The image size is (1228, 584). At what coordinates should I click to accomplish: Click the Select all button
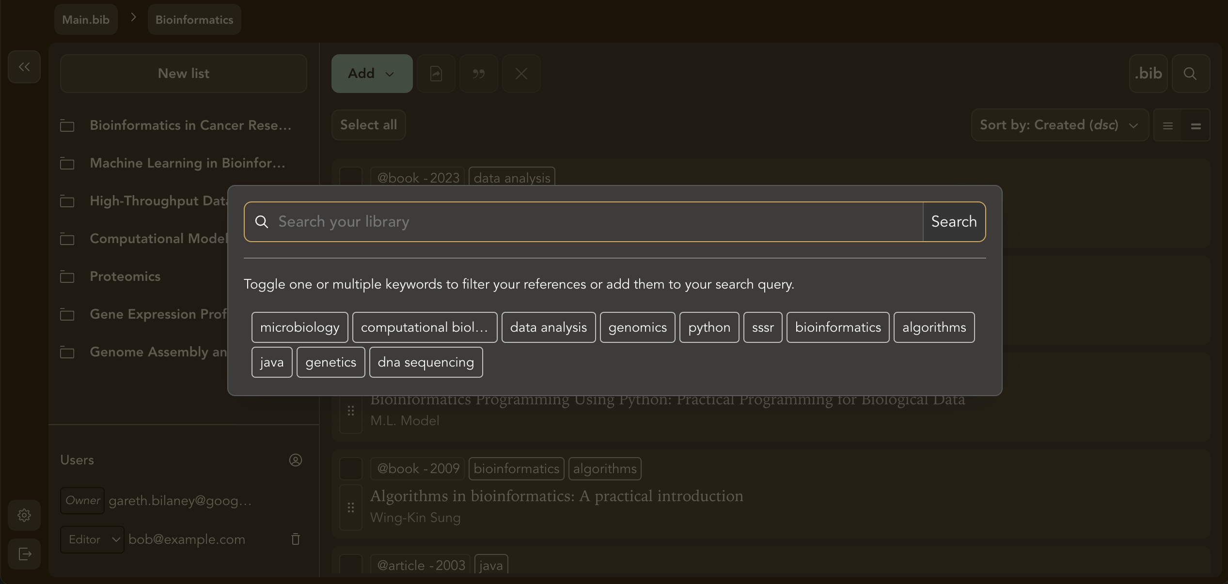(x=368, y=124)
